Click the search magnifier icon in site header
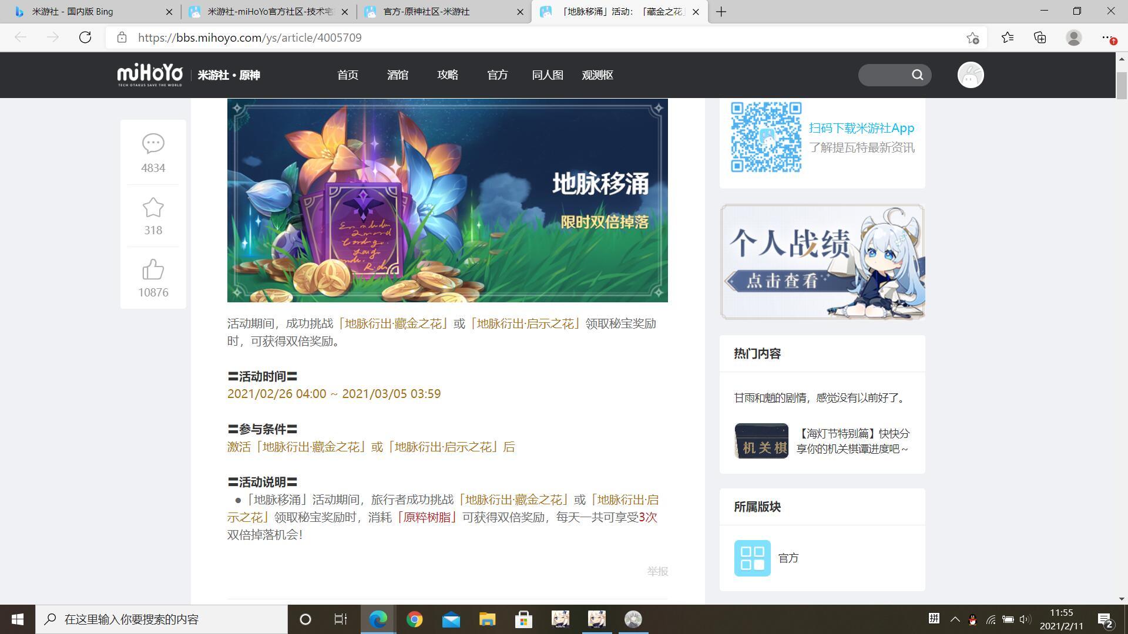This screenshot has width=1128, height=634. (x=918, y=75)
